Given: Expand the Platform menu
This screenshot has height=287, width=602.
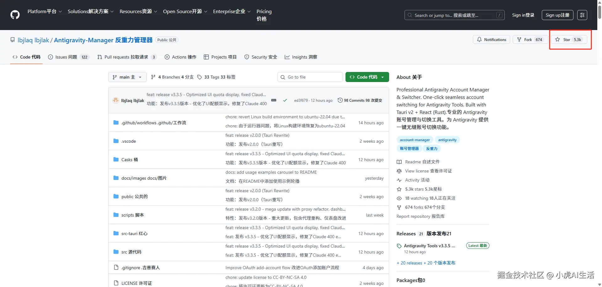Looking at the screenshot, I should (x=45, y=11).
